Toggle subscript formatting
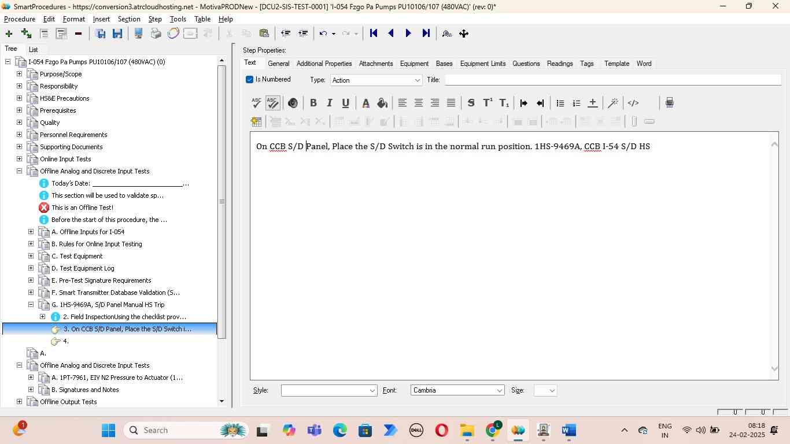Screen dimensions: 790x444 coord(504,103)
